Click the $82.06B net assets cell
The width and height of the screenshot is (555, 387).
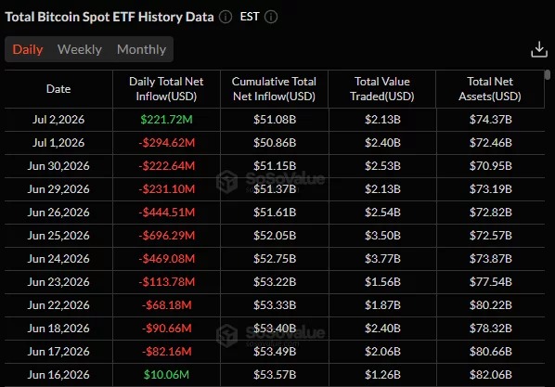click(x=491, y=375)
